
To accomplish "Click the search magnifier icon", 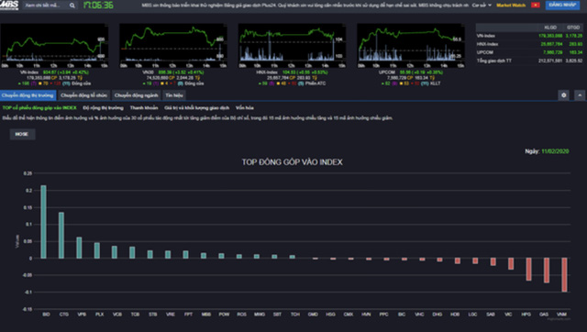I will [72, 6].
